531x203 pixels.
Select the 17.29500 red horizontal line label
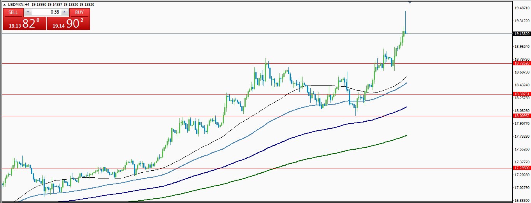pyautogui.click(x=522, y=168)
